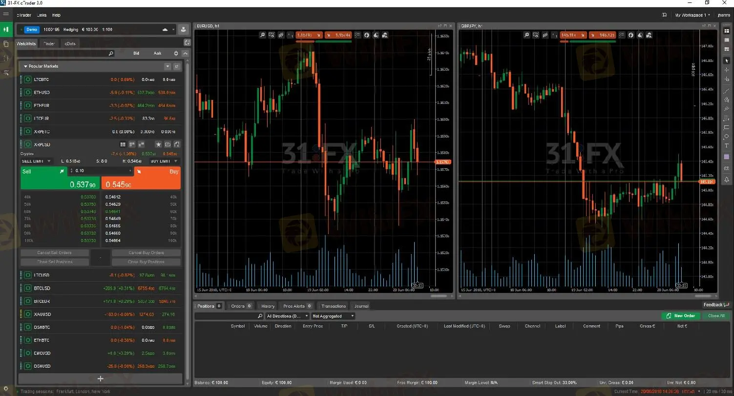
Task: Click the QuickTrade pop-out icon next to XRPUSD
Action: 177,144
